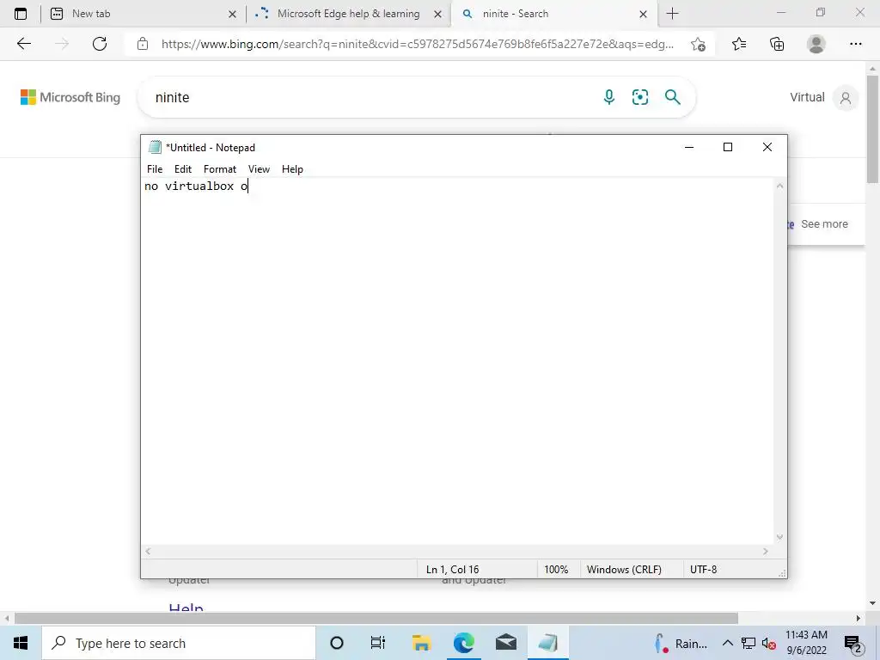
Task: Go to Microsoft Bing home logo
Action: 70,97
